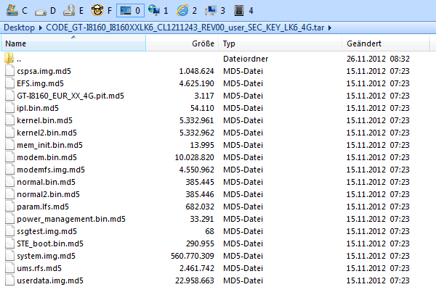
Task: Open the location labeled 4
Action: point(243,11)
